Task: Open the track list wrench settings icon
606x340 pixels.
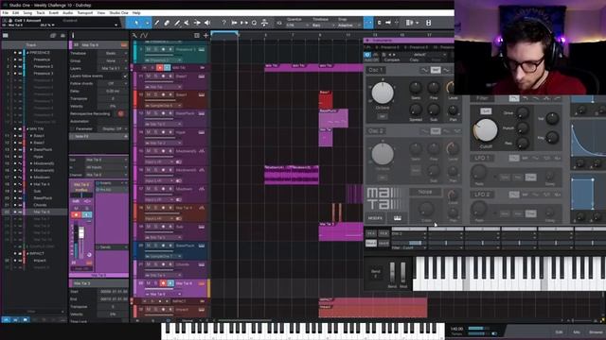Action: click(134, 36)
